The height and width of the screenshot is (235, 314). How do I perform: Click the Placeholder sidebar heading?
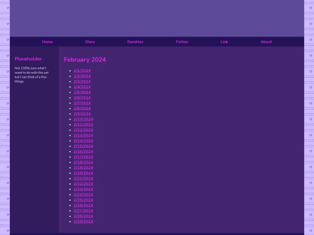(28, 59)
